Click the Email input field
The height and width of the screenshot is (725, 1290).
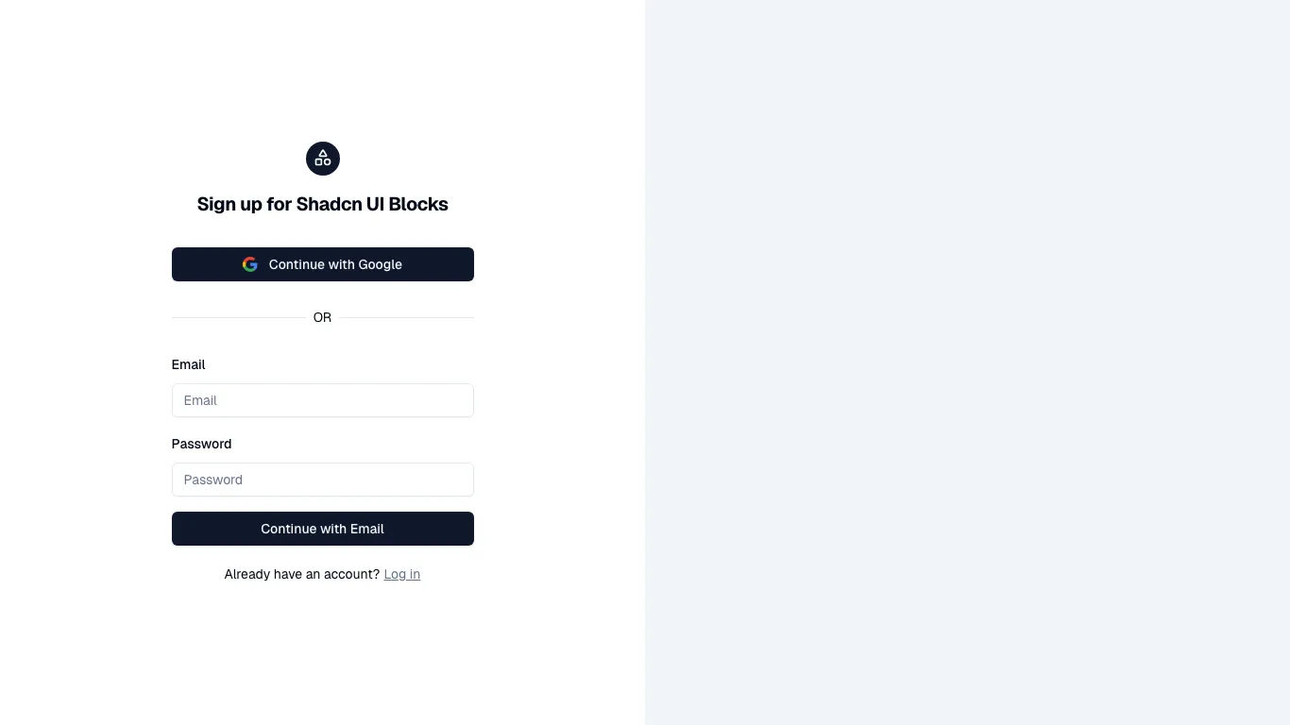click(322, 400)
